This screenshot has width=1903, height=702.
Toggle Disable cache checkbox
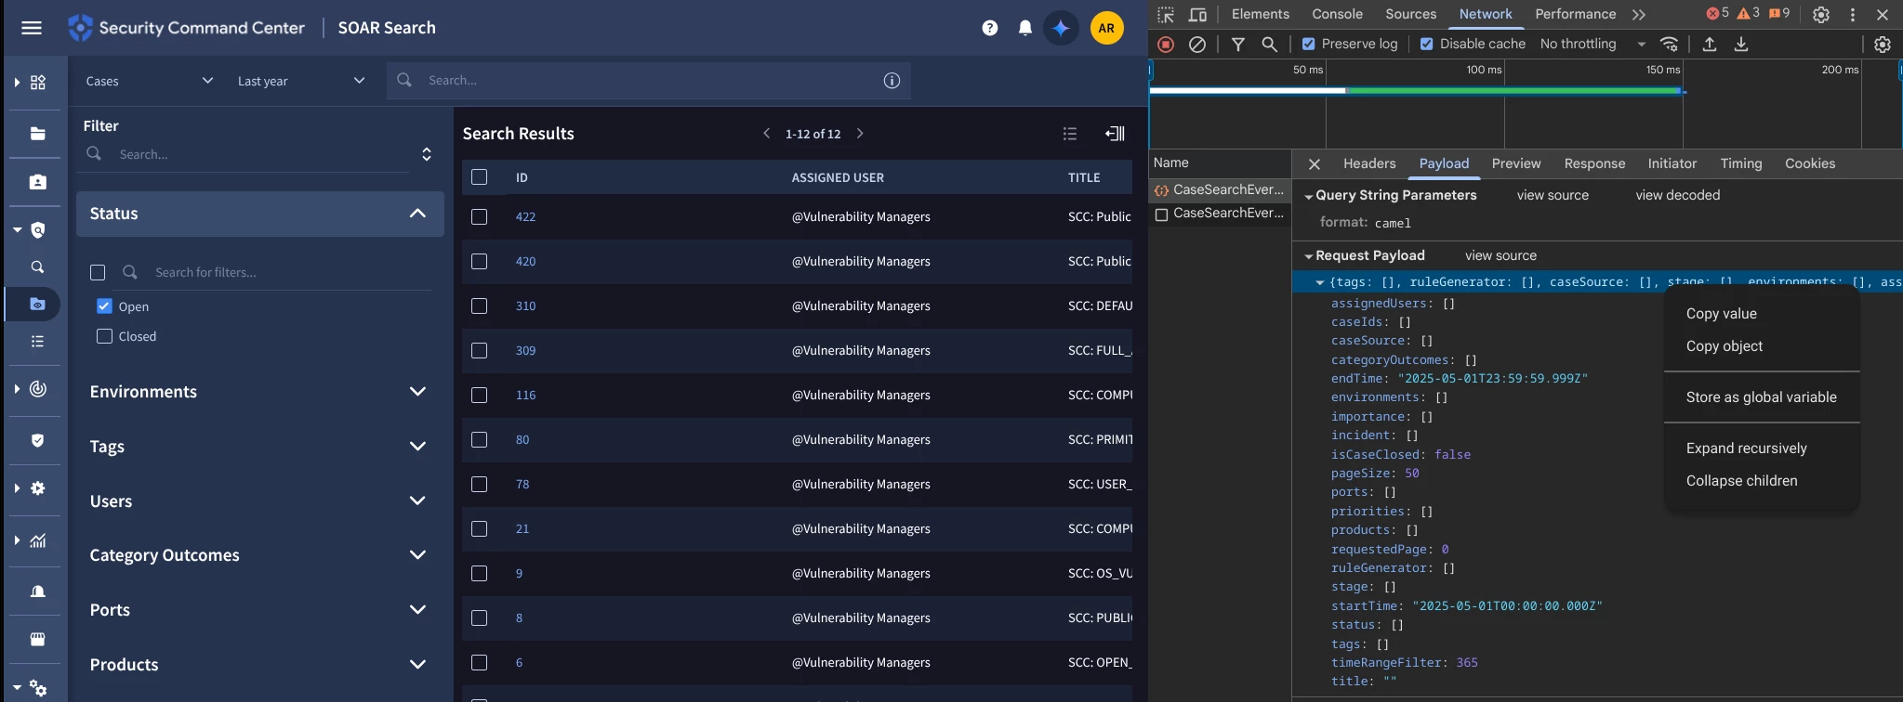1426,44
